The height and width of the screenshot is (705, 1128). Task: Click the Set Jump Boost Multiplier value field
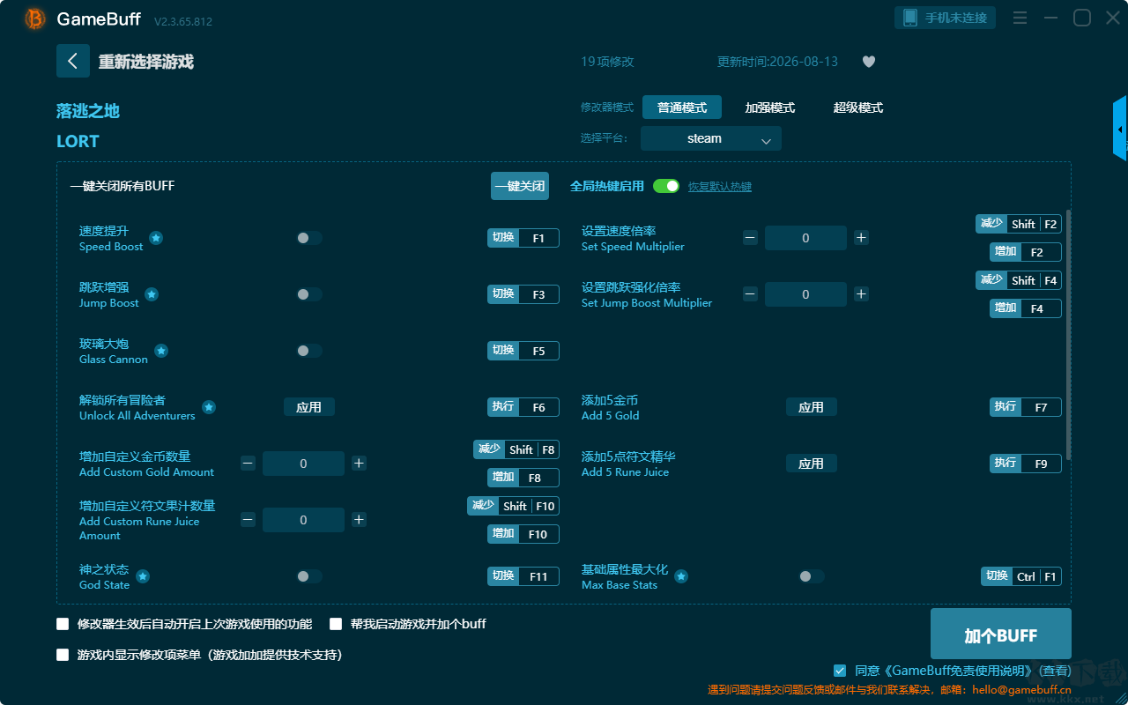[805, 294]
